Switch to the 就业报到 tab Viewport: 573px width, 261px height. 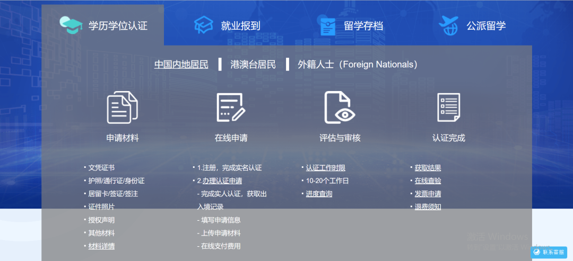tap(240, 26)
